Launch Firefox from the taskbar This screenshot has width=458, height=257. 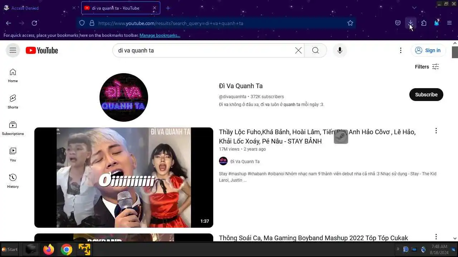[49, 250]
